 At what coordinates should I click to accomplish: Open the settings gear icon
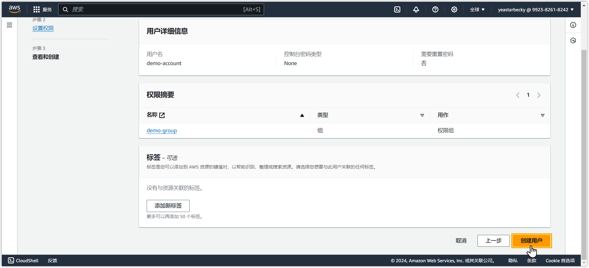(x=454, y=9)
